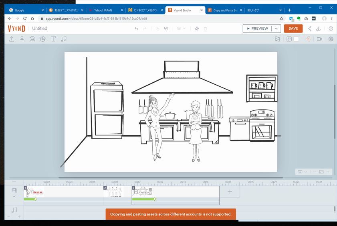
Task: Open the Replace/Swap panel icon
Action: tap(277, 39)
